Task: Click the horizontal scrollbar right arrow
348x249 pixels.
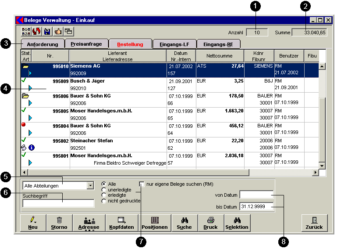Action: point(315,173)
